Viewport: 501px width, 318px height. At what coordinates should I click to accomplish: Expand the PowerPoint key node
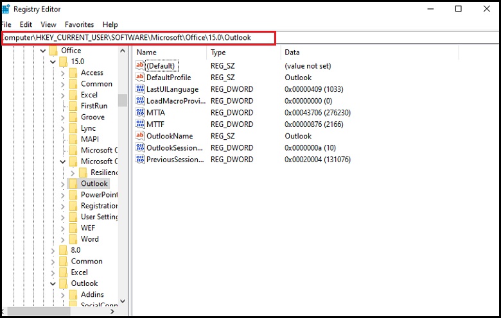click(x=63, y=195)
